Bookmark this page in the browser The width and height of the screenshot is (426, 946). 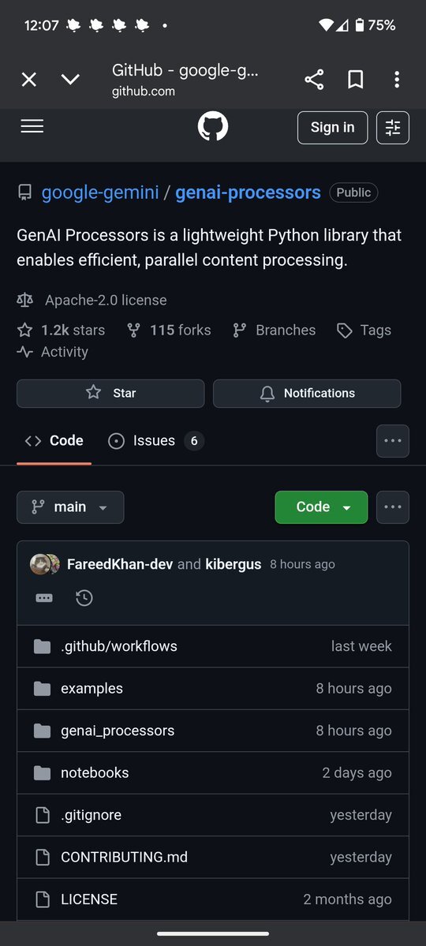(356, 80)
